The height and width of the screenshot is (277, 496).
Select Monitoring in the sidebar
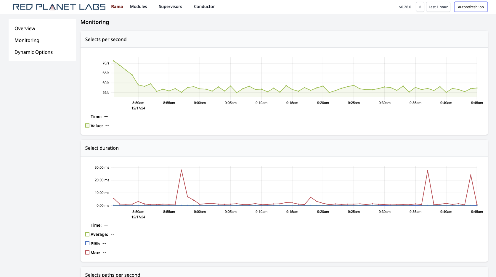pyautogui.click(x=27, y=40)
